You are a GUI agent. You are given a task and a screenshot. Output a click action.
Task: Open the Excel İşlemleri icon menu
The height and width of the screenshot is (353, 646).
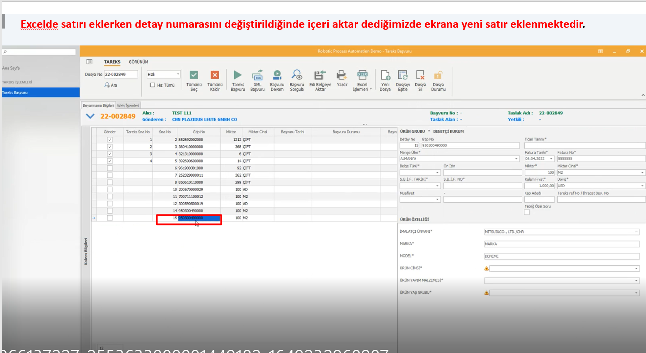tap(362, 75)
